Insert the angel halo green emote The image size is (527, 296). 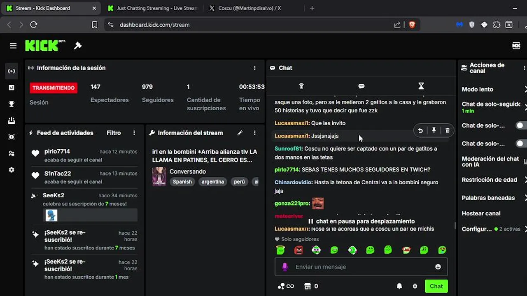coord(280,250)
